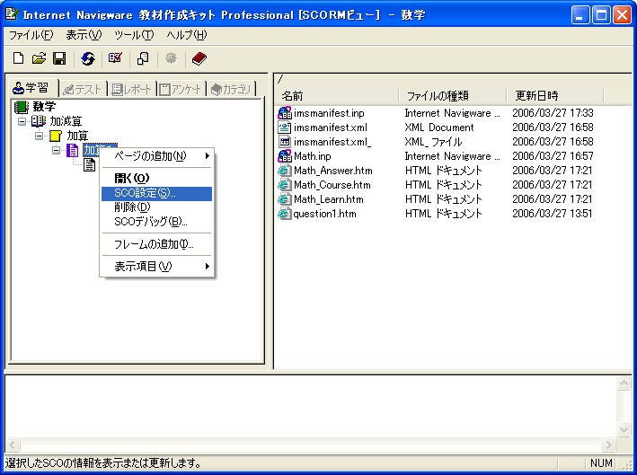637x475 pixels.
Task: Click the NUM status bar indicator
Action: (601, 463)
